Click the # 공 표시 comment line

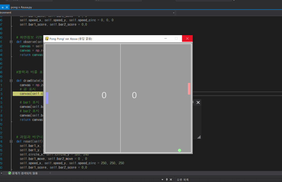coord(28,89)
